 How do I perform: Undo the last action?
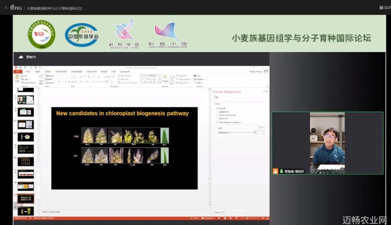(x=25, y=67)
